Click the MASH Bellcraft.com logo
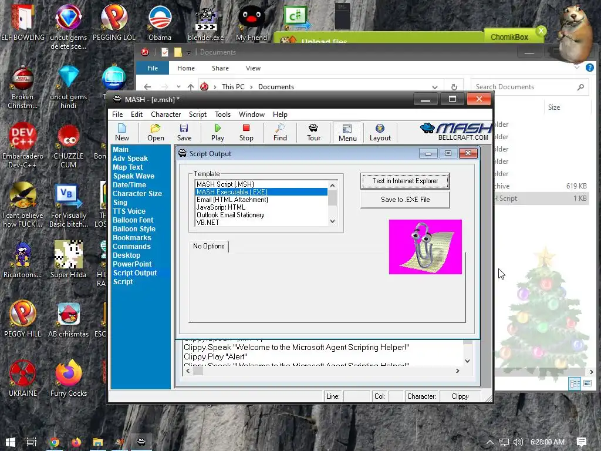The image size is (601, 451). tap(456, 132)
